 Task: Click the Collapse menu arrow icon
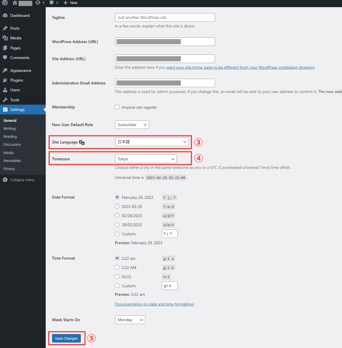coord(5,180)
